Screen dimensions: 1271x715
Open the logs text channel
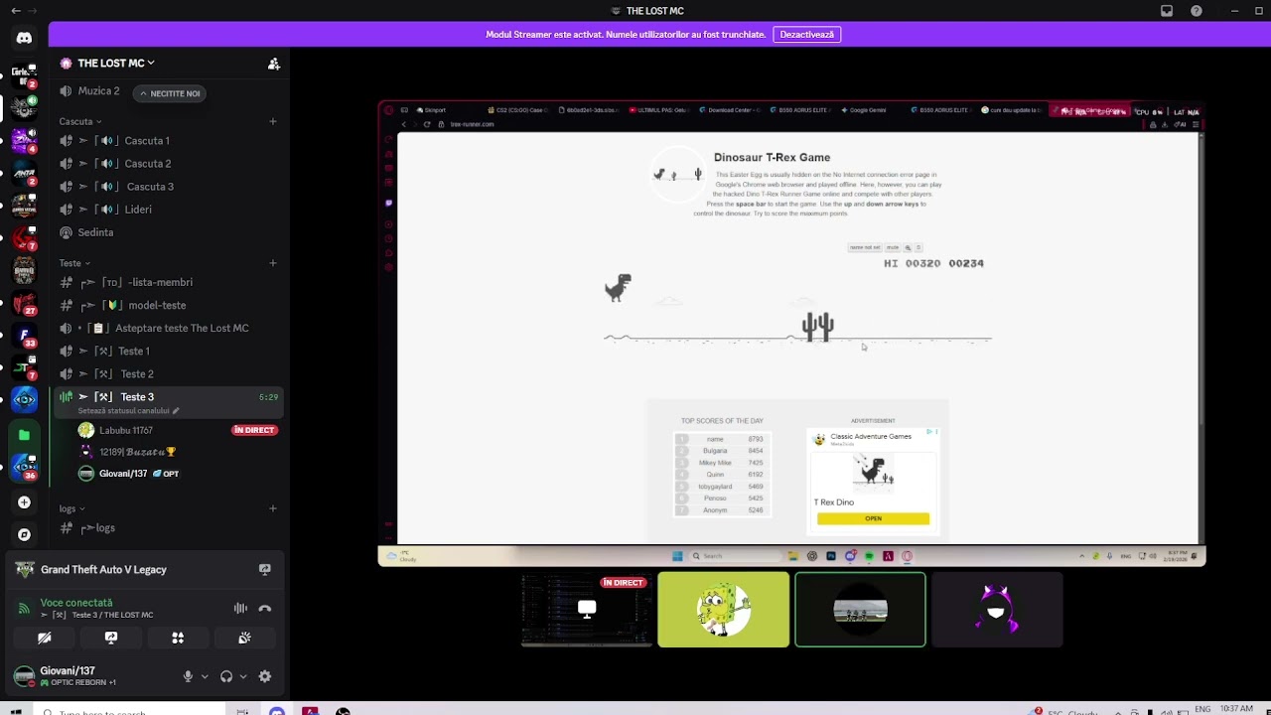169,528
